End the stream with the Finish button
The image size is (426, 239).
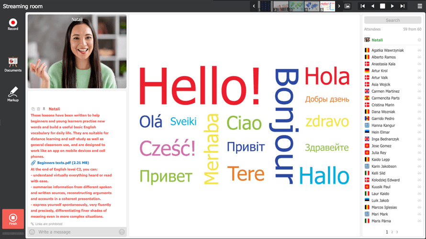pyautogui.click(x=13, y=219)
